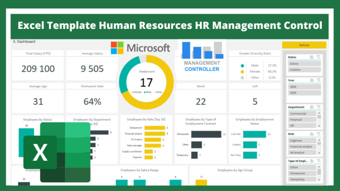Click the yellow Refresh button

[304, 45]
